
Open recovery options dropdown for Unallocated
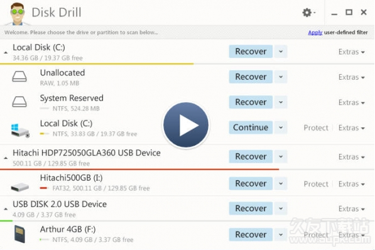pyautogui.click(x=281, y=77)
